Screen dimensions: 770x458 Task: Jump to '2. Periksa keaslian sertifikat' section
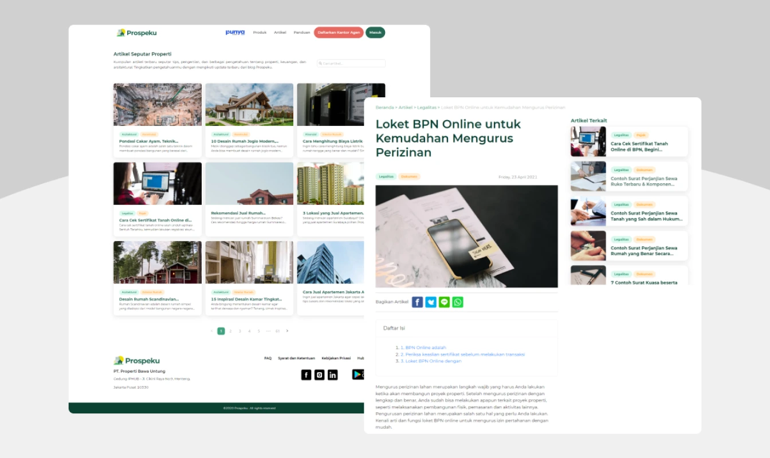pos(462,354)
